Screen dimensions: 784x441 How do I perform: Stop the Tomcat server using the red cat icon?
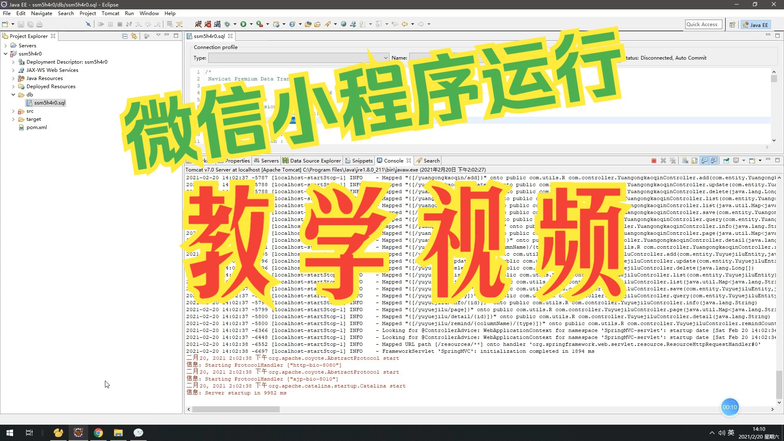tap(208, 24)
